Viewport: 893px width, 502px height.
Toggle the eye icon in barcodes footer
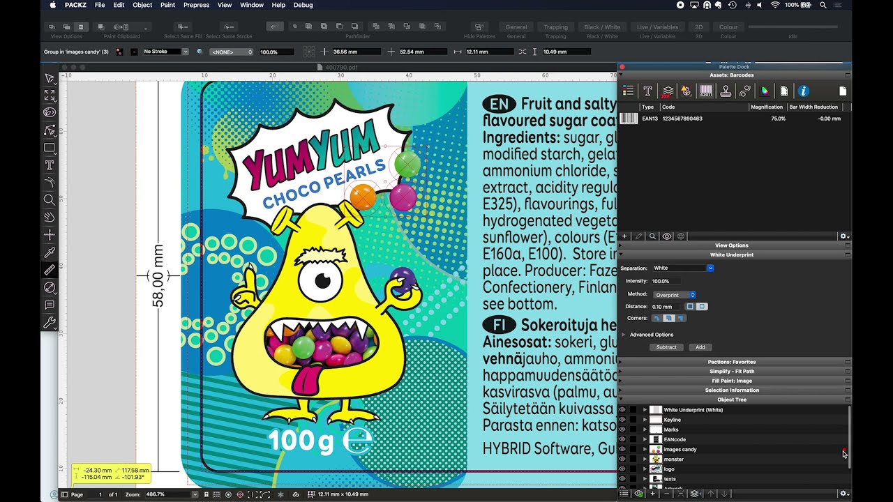(x=667, y=236)
